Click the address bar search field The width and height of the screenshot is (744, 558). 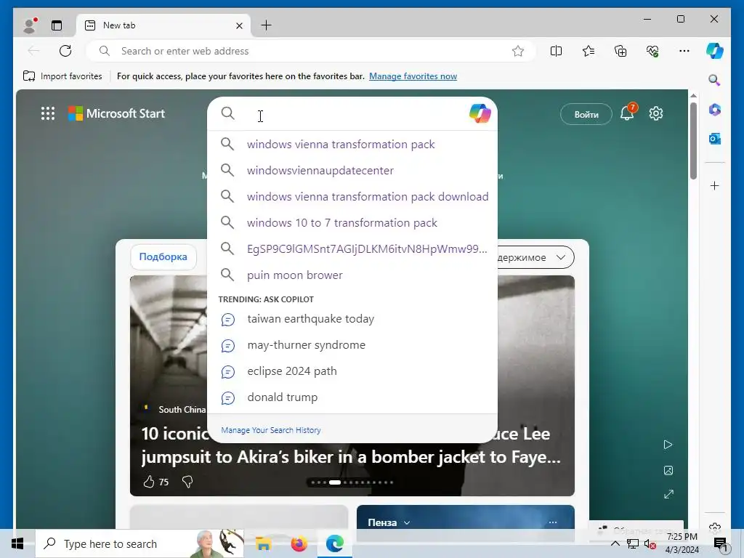point(311,51)
